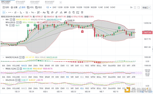
Task: Collapse the RSI panel chevron
Action: [3, 69]
